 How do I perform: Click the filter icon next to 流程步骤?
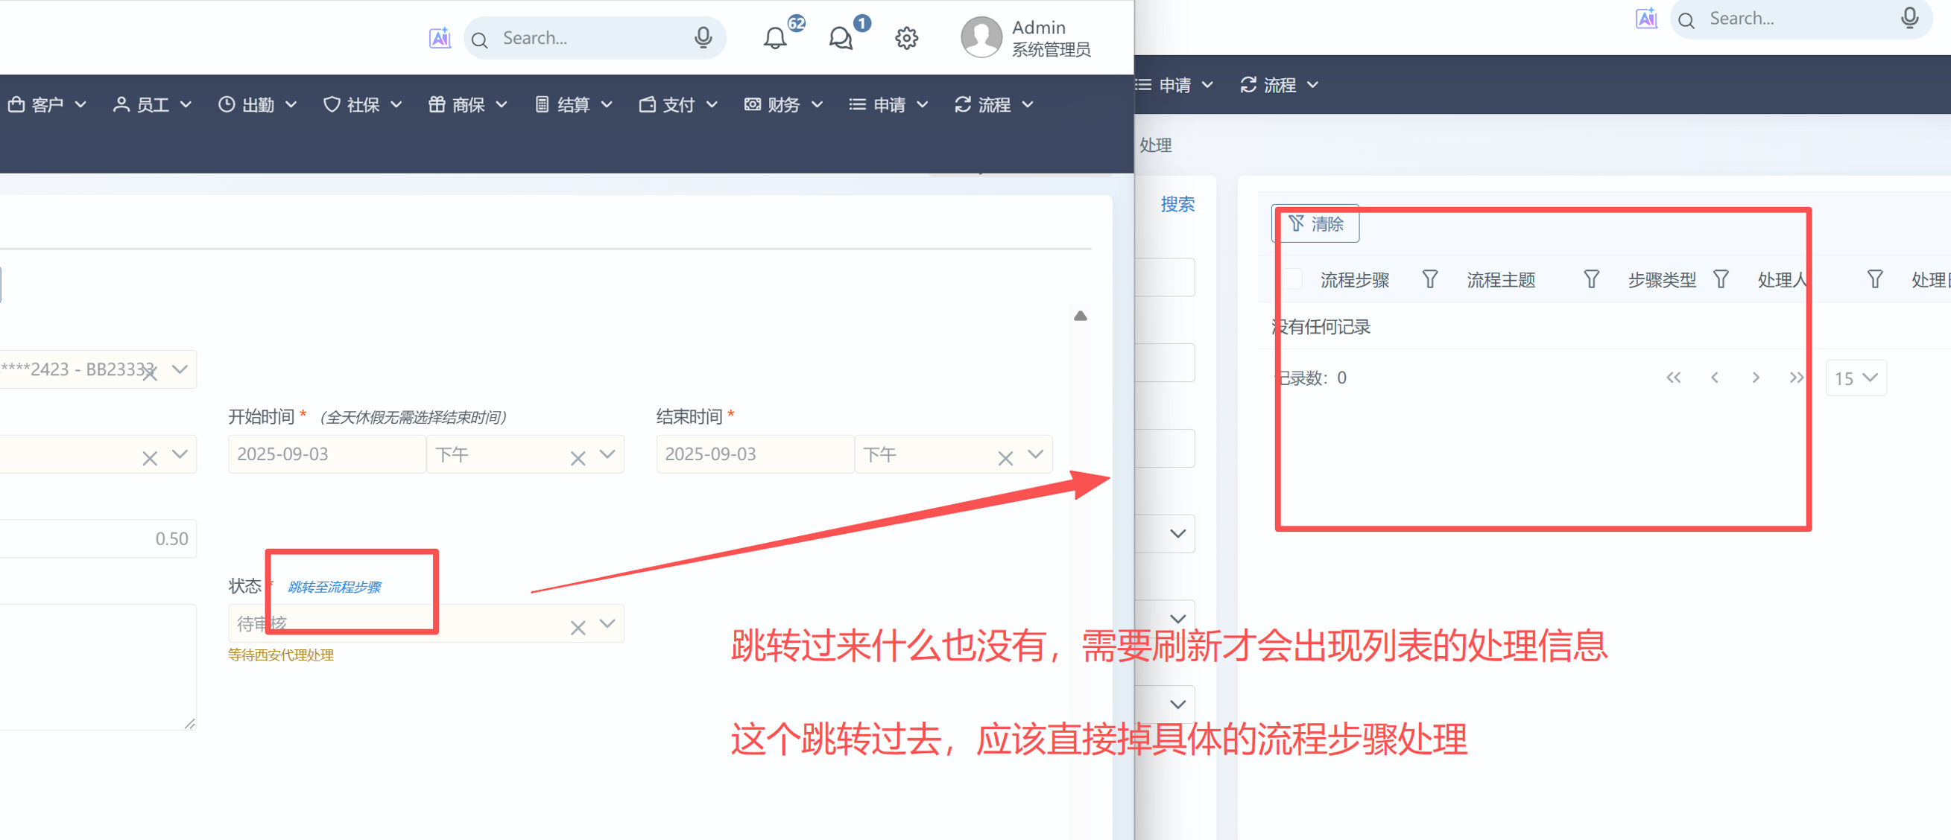(1429, 279)
